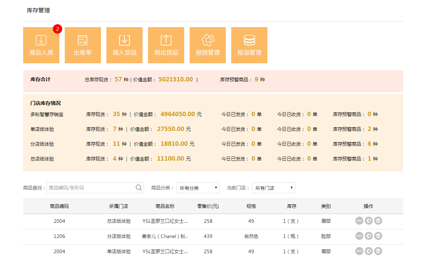The image size is (427, 259).
Task: Click the total stock count 57
Action: [x=118, y=79]
